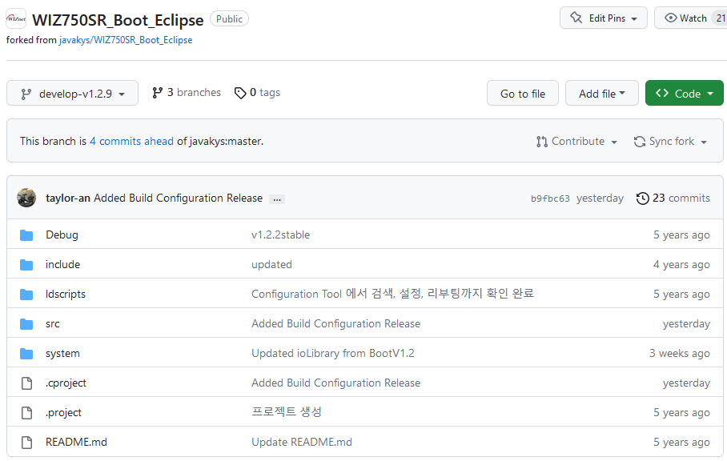Open commit hash b9fbc63
This screenshot has width=727, height=461.
(x=550, y=198)
